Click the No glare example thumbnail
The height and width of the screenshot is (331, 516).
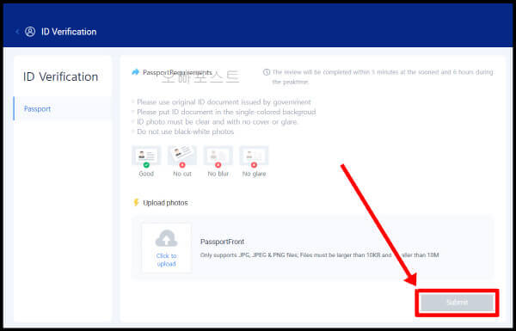(254, 156)
